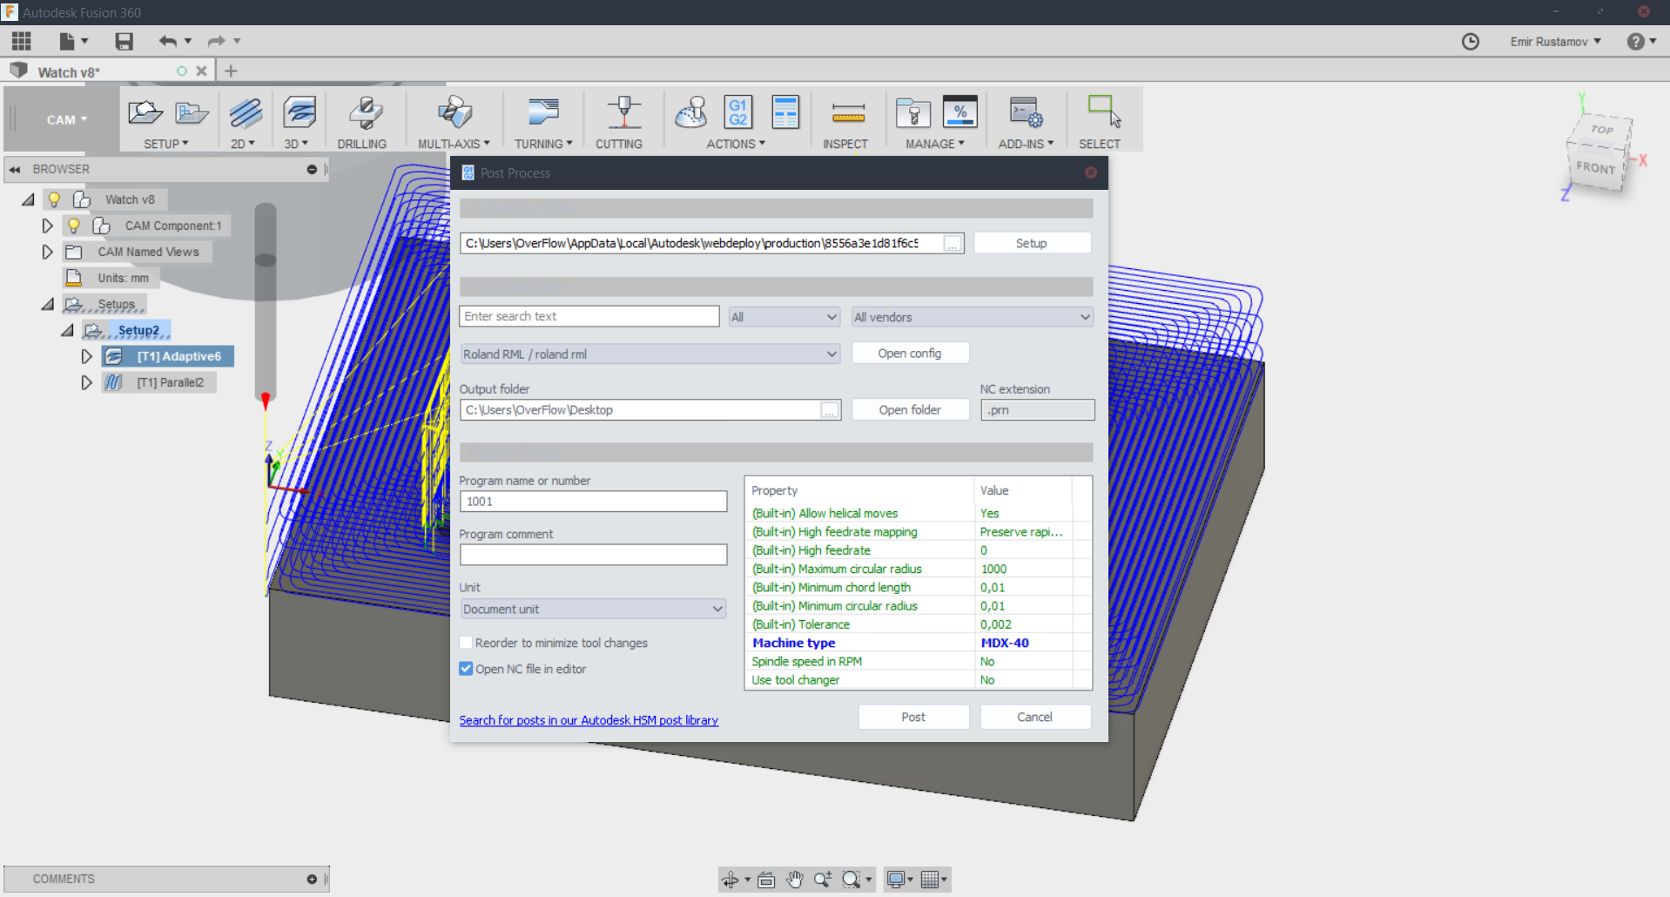Expand the CAM Named Views node
1670x897 pixels.
tap(47, 252)
